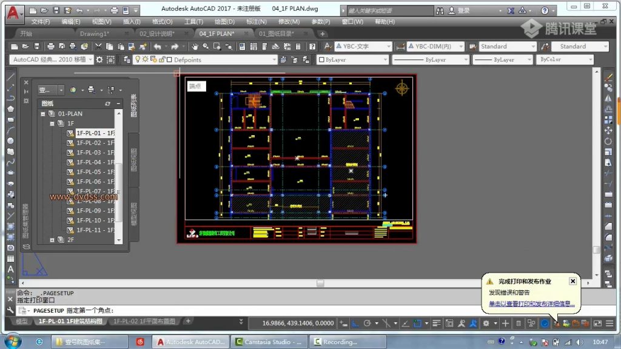Open the 绘图(D) menu
Viewport: 621px width, 349px height.
[x=224, y=22]
